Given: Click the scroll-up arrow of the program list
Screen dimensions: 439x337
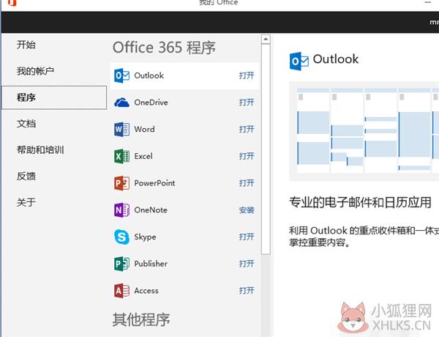Looking at the screenshot, I should 266,39.
